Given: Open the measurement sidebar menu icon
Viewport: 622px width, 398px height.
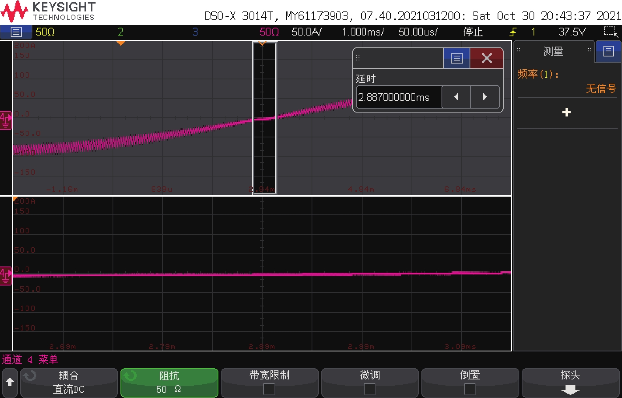Looking at the screenshot, I should 608,51.
